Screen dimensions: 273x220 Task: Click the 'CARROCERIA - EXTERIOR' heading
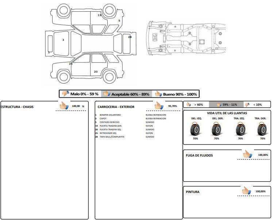click(116, 107)
